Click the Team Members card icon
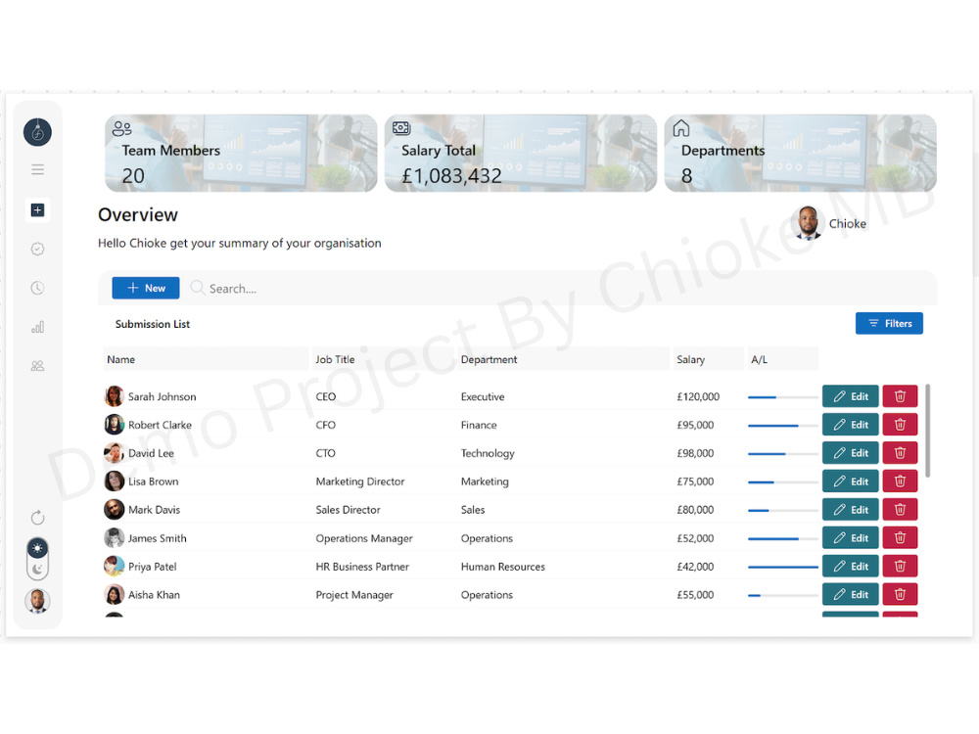The height and width of the screenshot is (734, 979). click(x=121, y=128)
